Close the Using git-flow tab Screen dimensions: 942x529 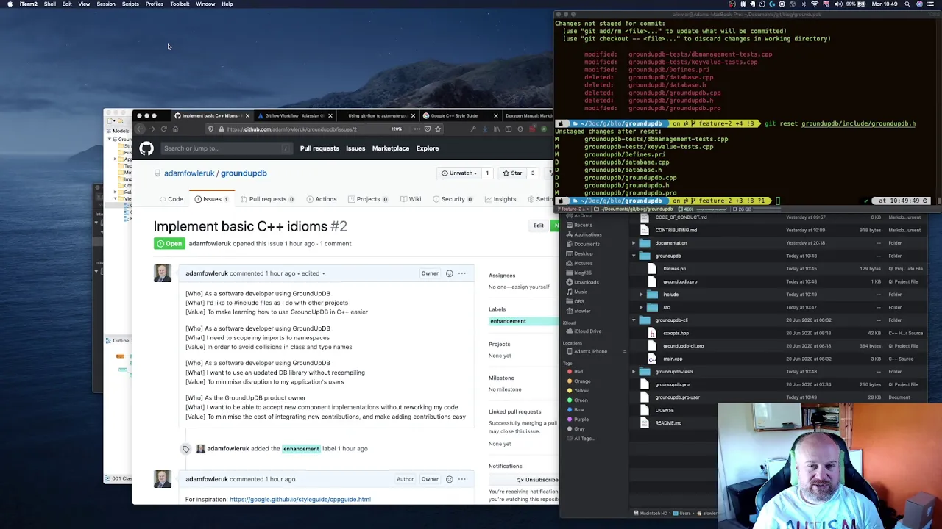tap(413, 115)
